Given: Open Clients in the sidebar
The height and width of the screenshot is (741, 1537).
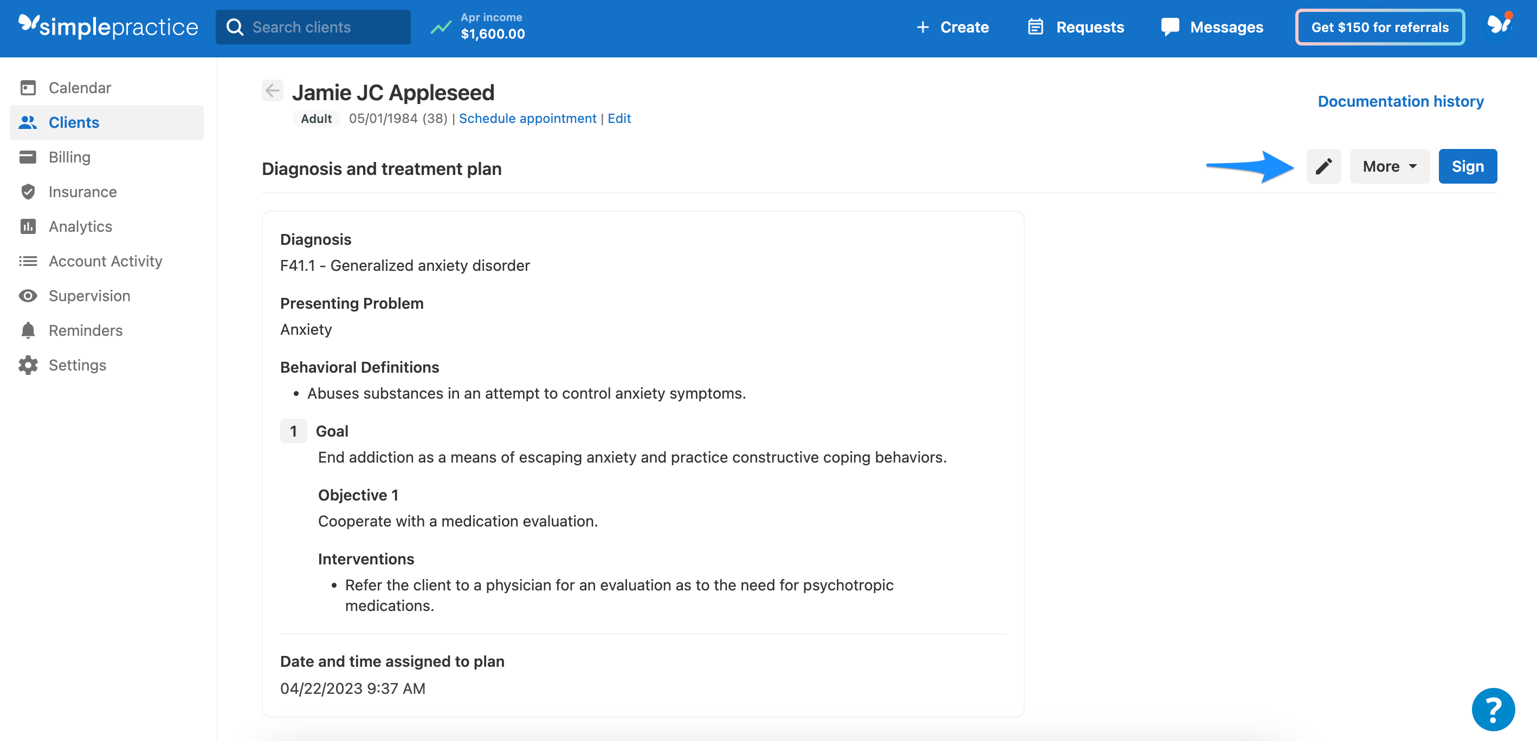Looking at the screenshot, I should (107, 122).
